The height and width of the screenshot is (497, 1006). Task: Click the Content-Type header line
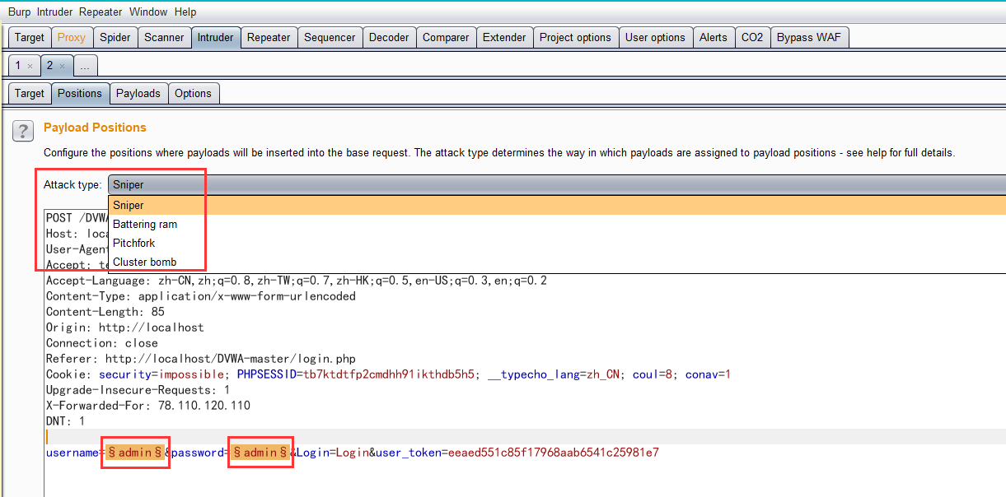click(201, 296)
